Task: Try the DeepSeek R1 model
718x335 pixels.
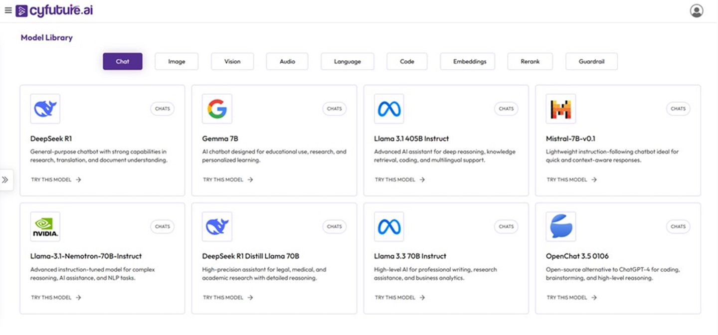Action: [56, 179]
